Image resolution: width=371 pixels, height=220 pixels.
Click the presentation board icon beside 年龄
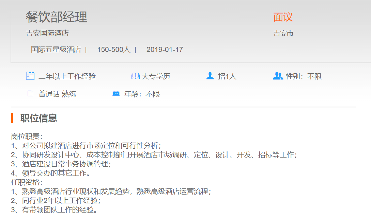116,94
